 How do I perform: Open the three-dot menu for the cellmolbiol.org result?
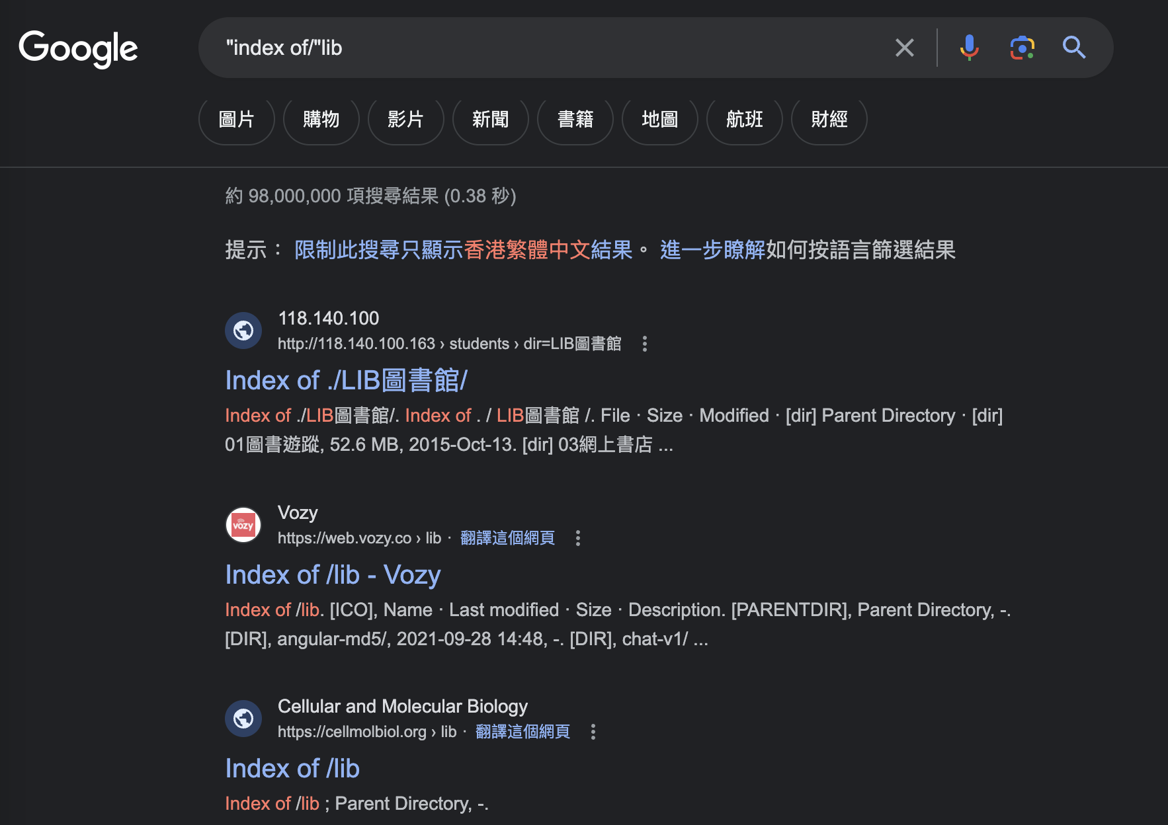click(593, 732)
